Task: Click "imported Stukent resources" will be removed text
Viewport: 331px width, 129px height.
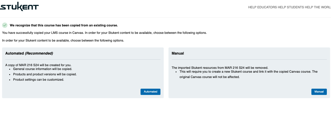Action: pos(220,68)
